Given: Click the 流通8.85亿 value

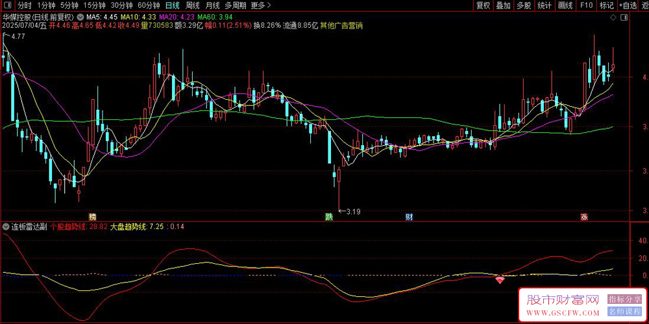Looking at the screenshot, I should (x=300, y=26).
